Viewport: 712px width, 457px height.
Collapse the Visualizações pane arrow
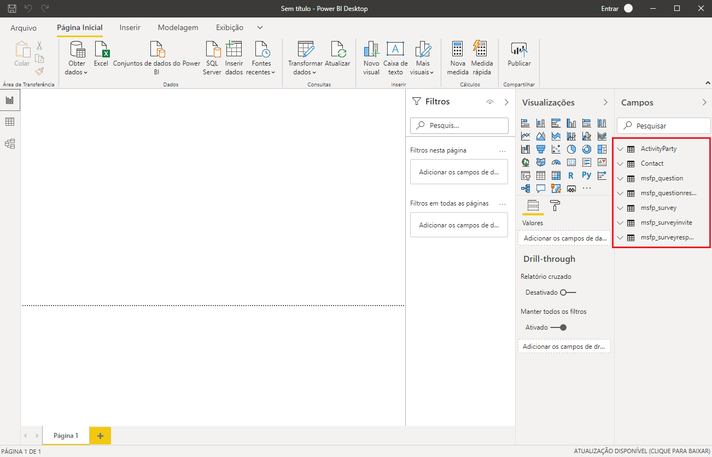click(605, 102)
